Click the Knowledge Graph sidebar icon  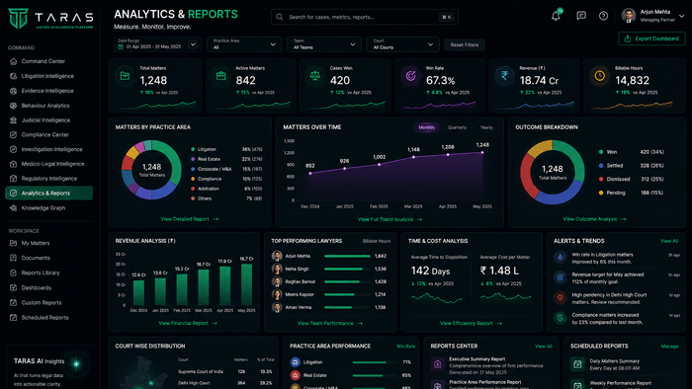point(13,208)
